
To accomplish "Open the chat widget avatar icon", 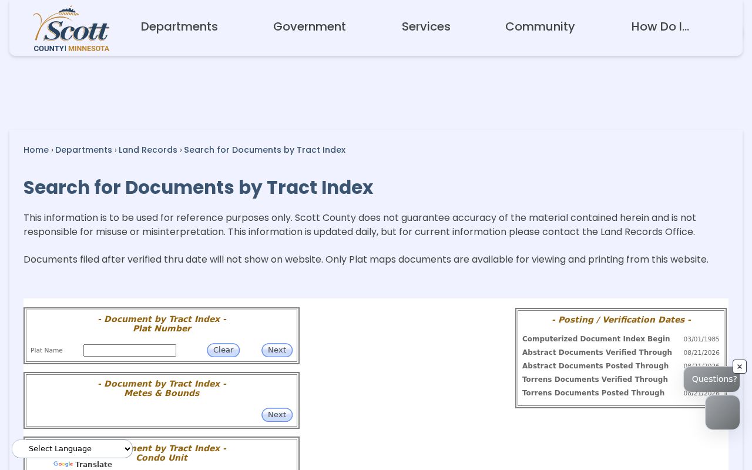I will point(722,412).
